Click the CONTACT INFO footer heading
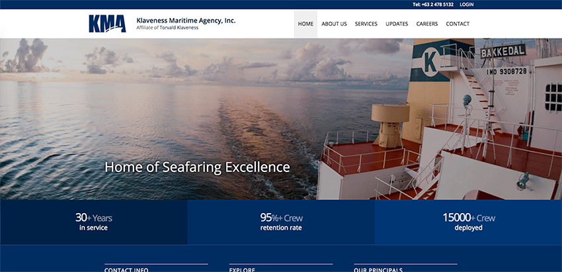The width and height of the screenshot is (562, 272). tap(126, 270)
